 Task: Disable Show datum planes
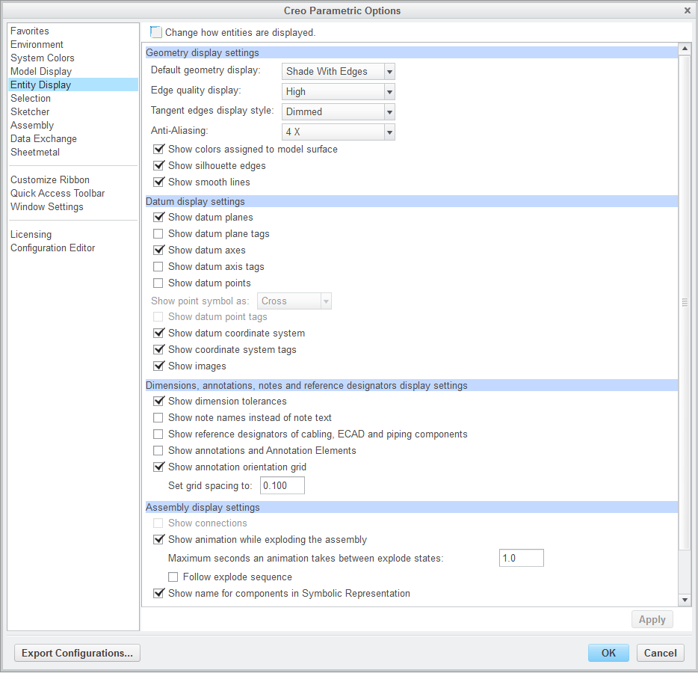[158, 218]
